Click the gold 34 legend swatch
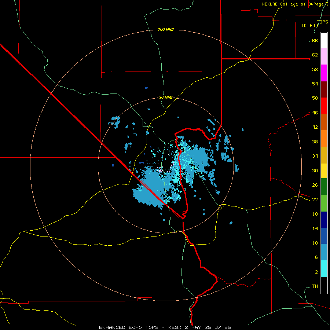 coord(324,155)
